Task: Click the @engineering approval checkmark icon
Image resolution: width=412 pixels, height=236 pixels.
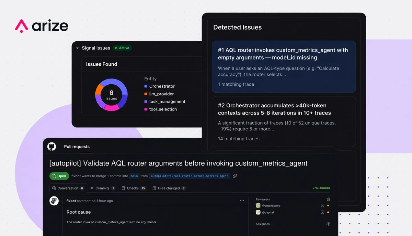Action: coord(322,205)
